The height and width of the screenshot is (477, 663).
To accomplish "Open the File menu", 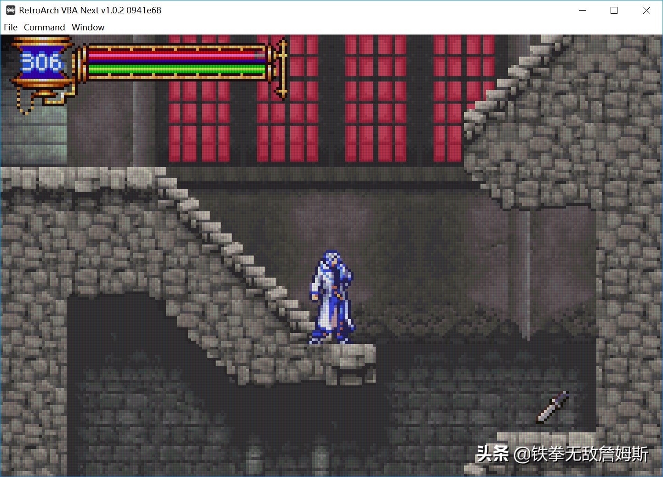I will tap(11, 27).
